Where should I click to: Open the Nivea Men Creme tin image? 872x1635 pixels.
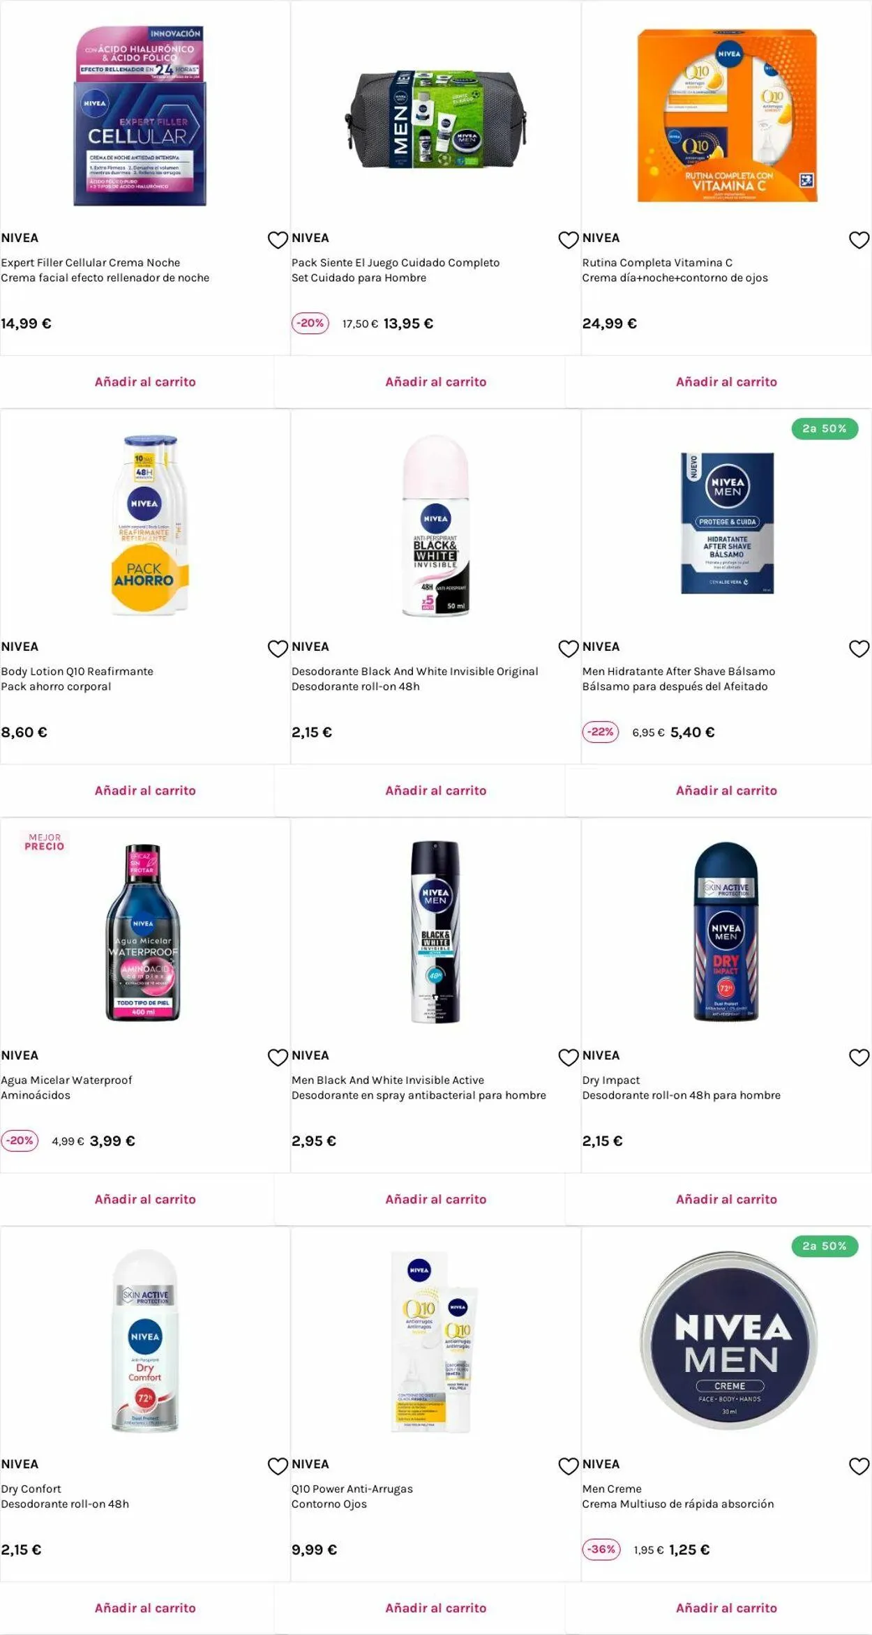point(729,1341)
